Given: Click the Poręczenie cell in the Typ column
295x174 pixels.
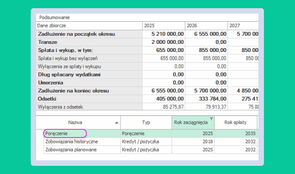Looking at the screenshot, I should click(146, 133).
